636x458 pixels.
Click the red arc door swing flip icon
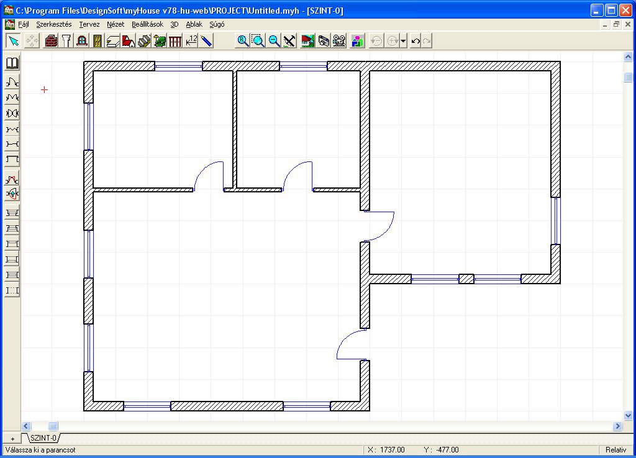click(x=12, y=179)
